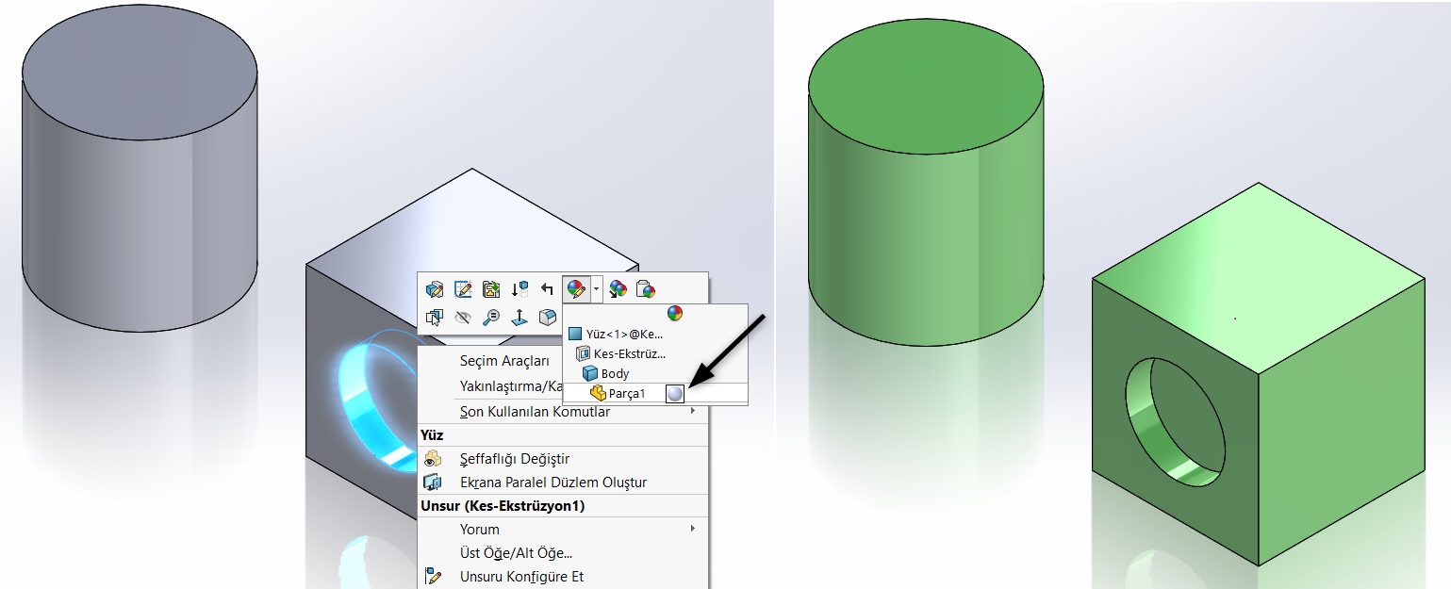Screen dimensions: 1451x589
Task: Open the Appearances color-ball pencil tool
Action: (576, 289)
